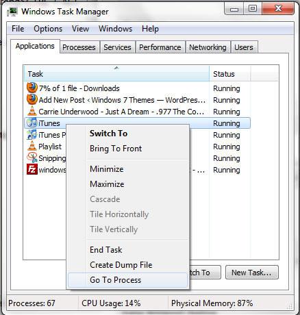Switch to the Processes tab

click(79, 47)
